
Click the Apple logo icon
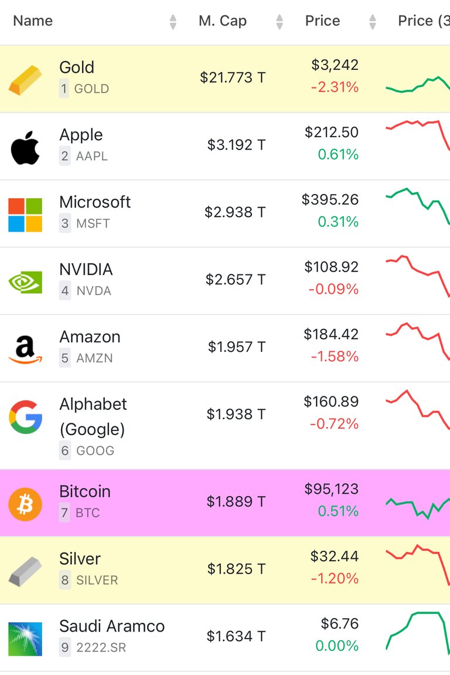[x=25, y=148]
